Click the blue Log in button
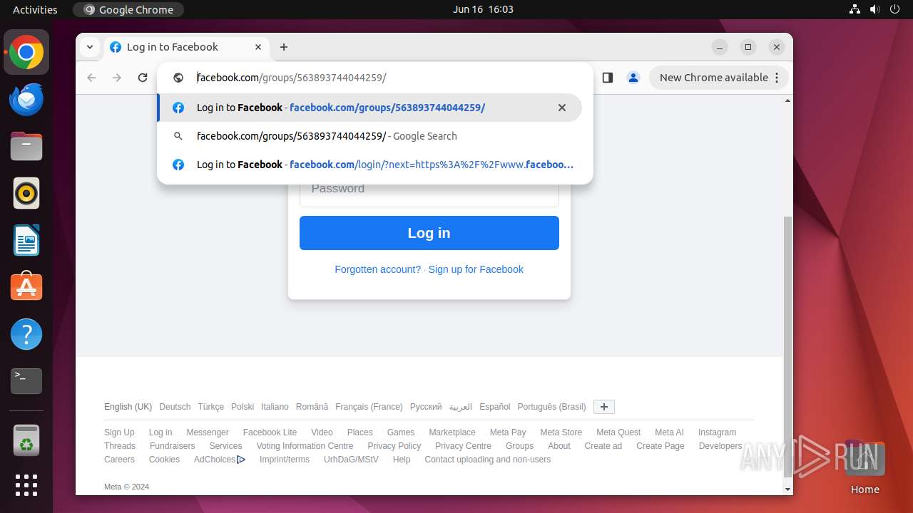The width and height of the screenshot is (913, 513). tap(429, 233)
